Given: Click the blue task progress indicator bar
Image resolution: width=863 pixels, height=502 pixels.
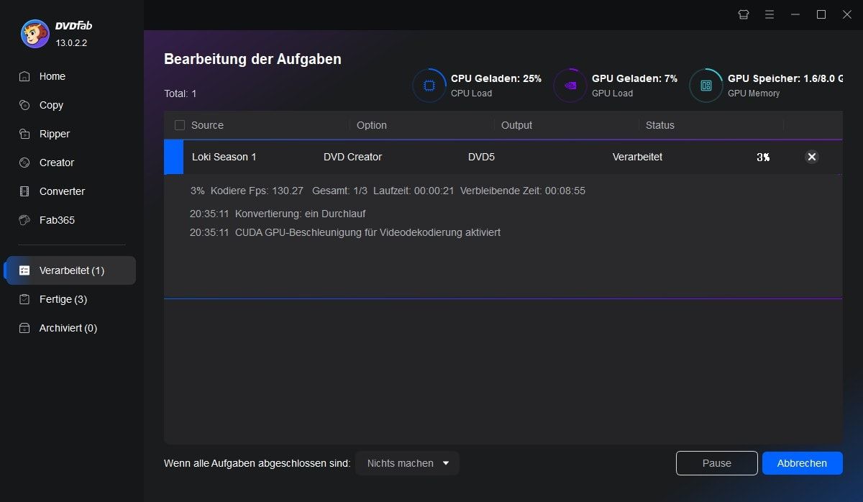Looking at the screenshot, I should [x=174, y=157].
